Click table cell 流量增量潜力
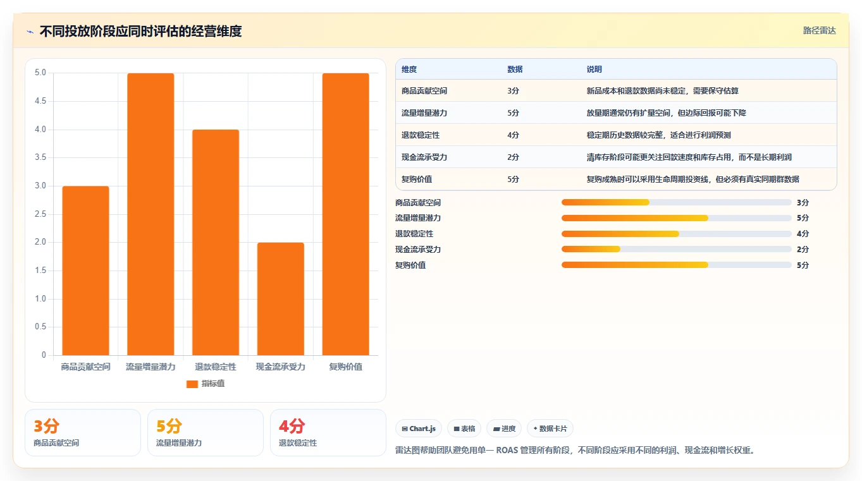Image resolution: width=862 pixels, height=481 pixels. (x=424, y=113)
